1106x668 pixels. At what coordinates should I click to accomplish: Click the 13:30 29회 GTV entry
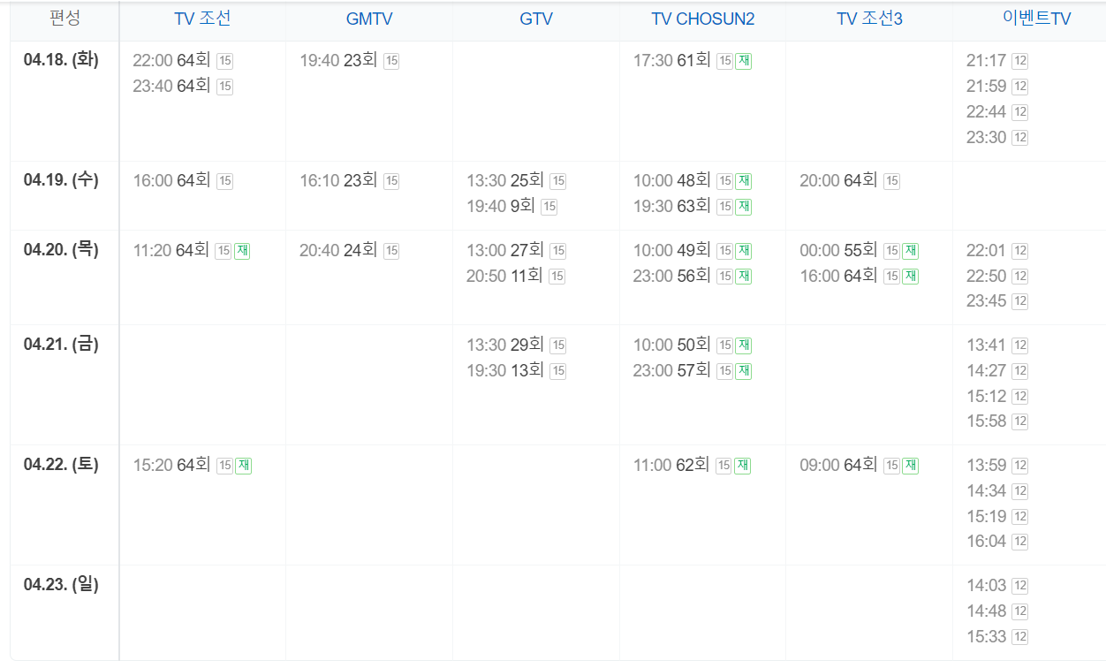pos(505,345)
